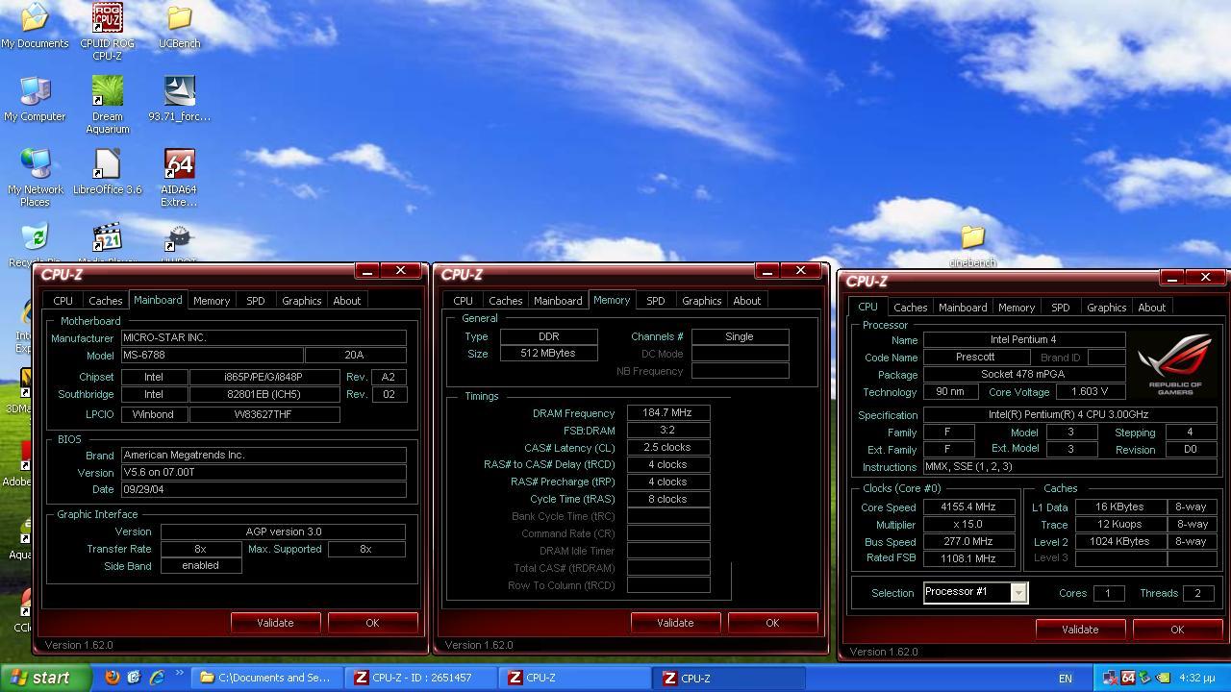The width and height of the screenshot is (1231, 692).
Task: Open About tab in Memory window
Action: 746,301
